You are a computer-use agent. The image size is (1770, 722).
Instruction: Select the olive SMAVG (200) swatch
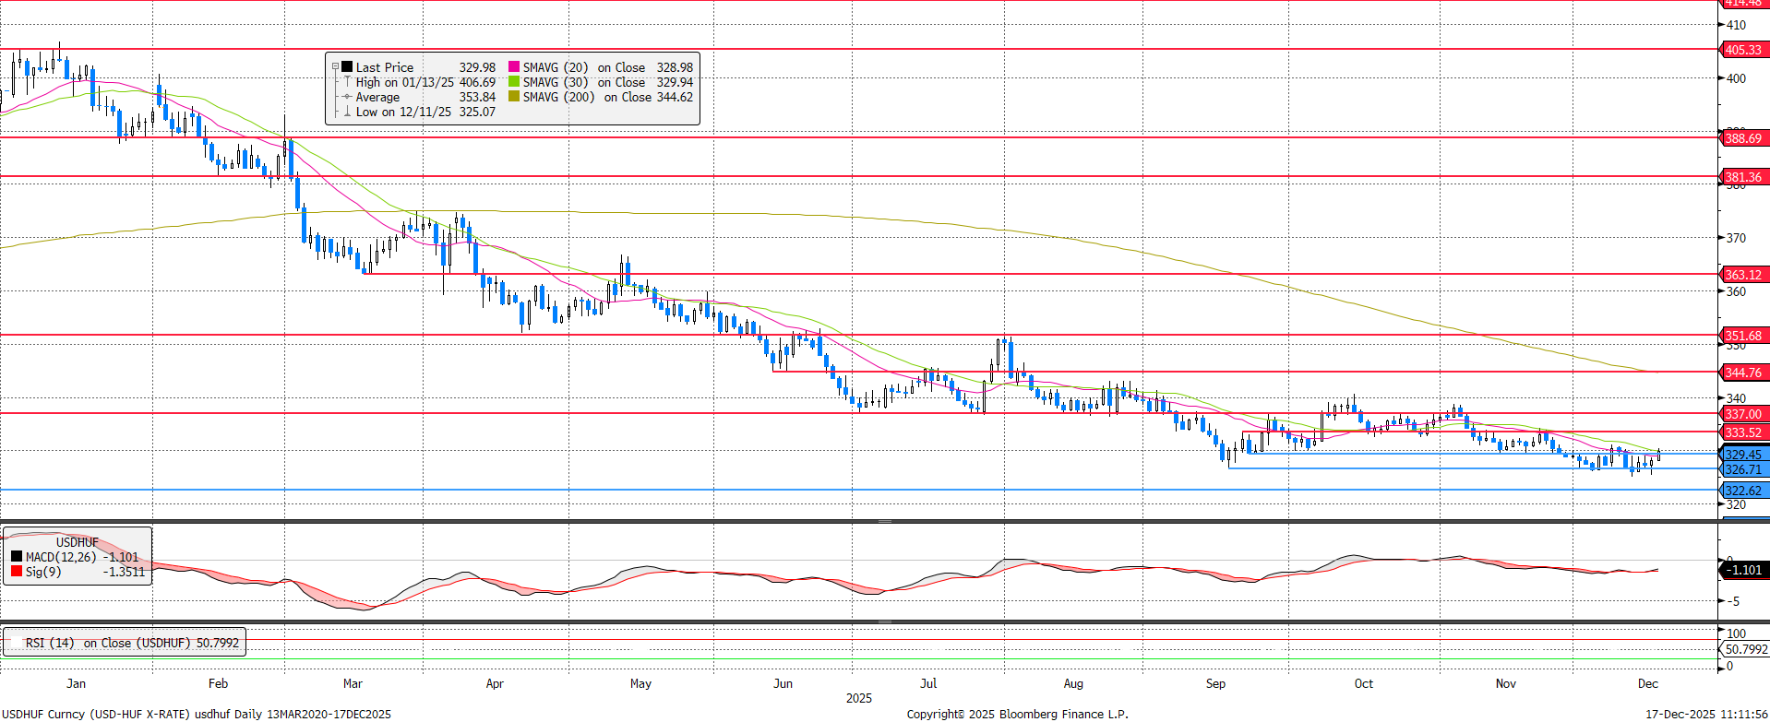(x=514, y=97)
